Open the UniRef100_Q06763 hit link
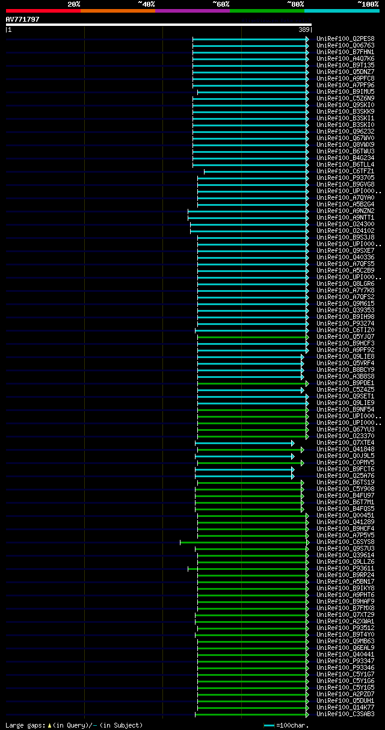This screenshot has height=730, width=385. (345, 46)
